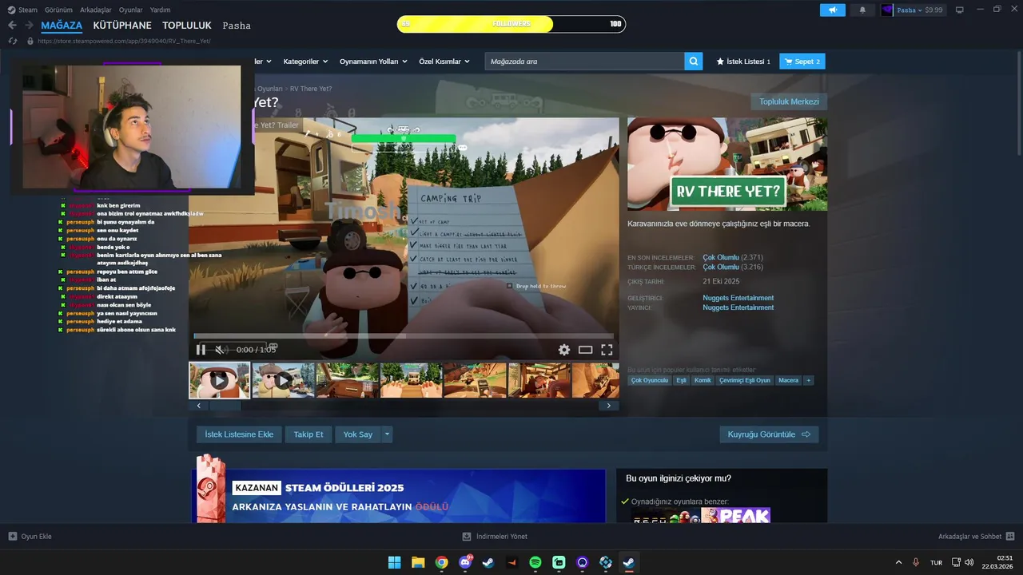
Task: Open the Sepet cart button
Action: point(802,61)
